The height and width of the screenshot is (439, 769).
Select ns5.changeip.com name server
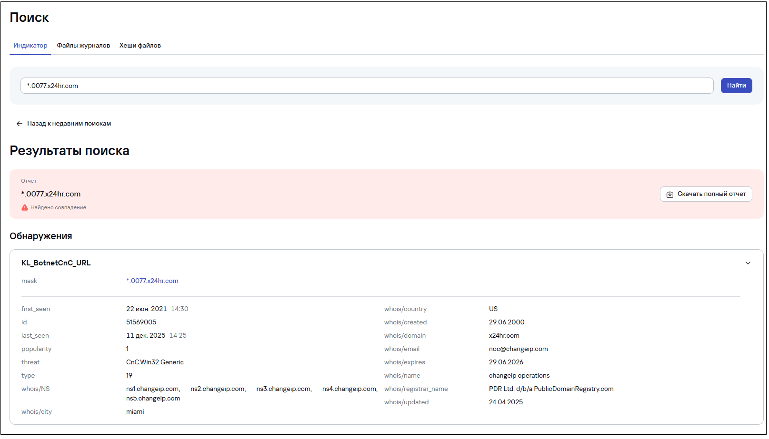[153, 399]
